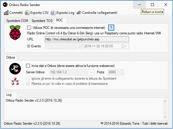173x129 pixels.
Task: Click the Controlla collegamenti toolbar icon
Action: [x=79, y=13]
